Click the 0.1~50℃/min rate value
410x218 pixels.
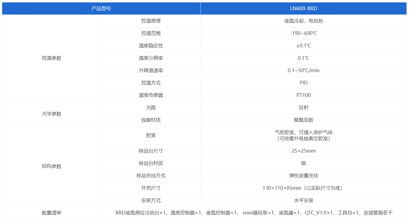coord(303,71)
